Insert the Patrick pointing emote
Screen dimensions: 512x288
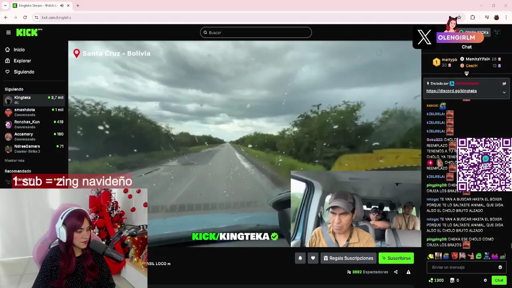pyautogui.click(x=470, y=256)
